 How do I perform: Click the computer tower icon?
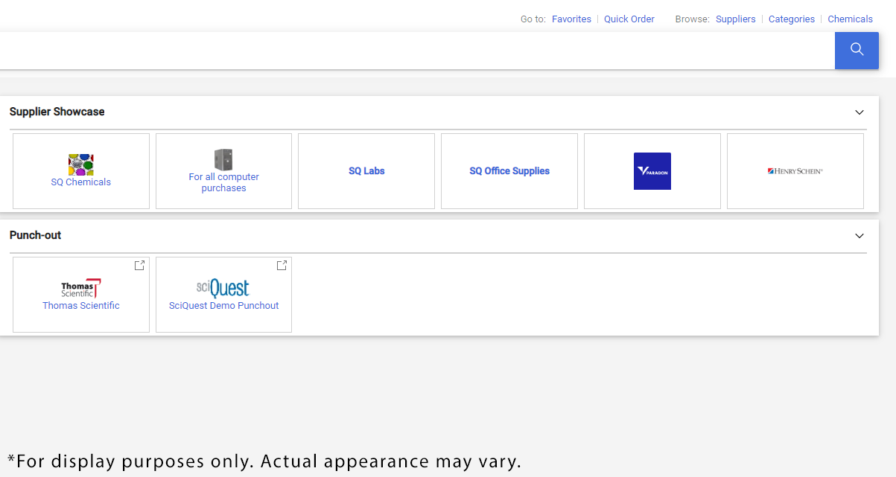223,159
